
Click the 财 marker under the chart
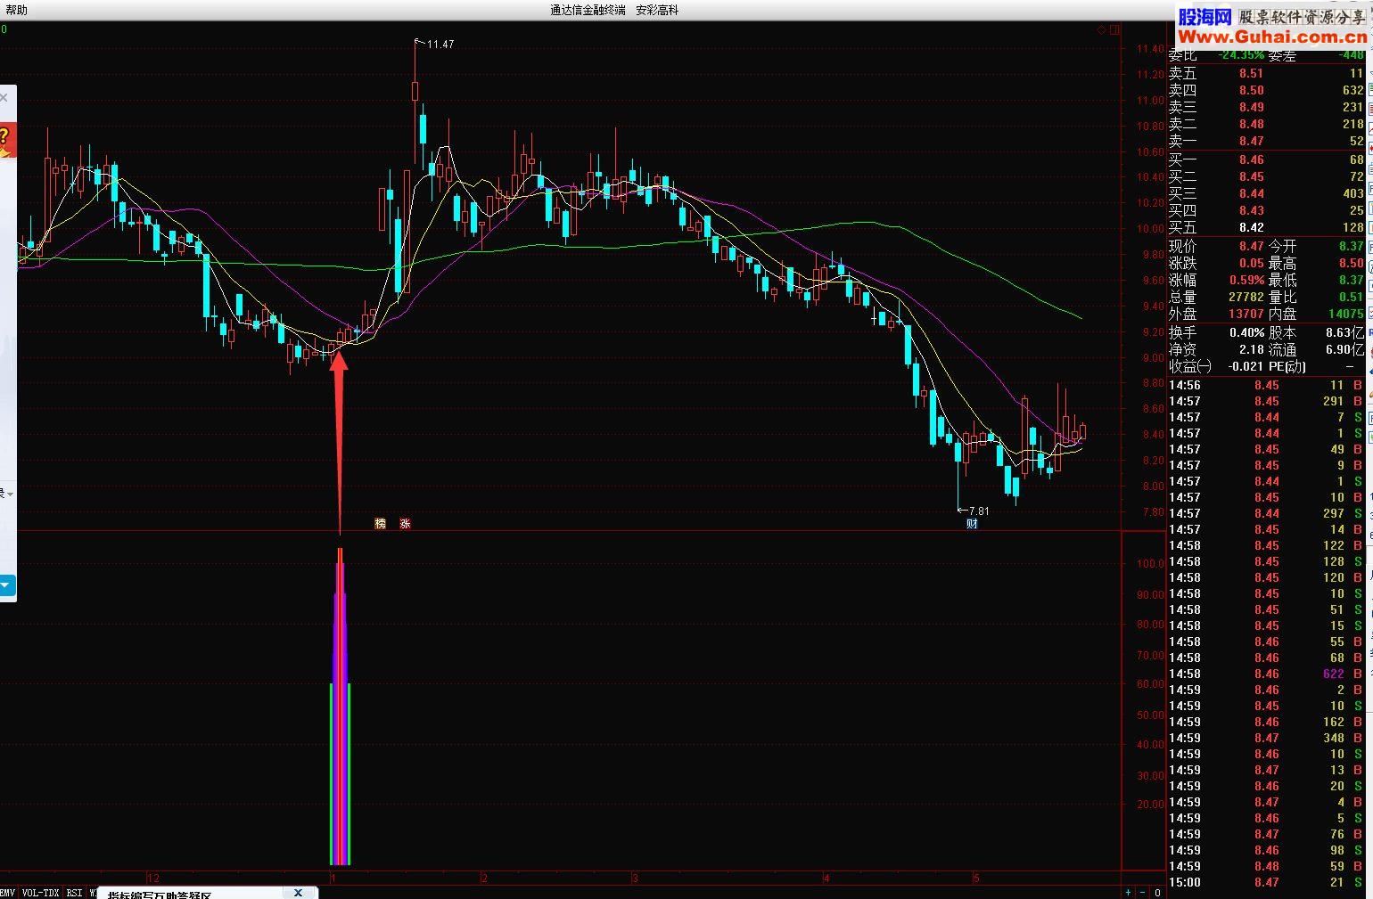point(972,524)
